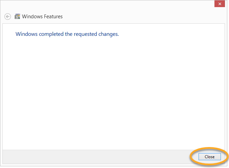
Task: Click the blank space right of the message
Action: pyautogui.click(x=169, y=34)
